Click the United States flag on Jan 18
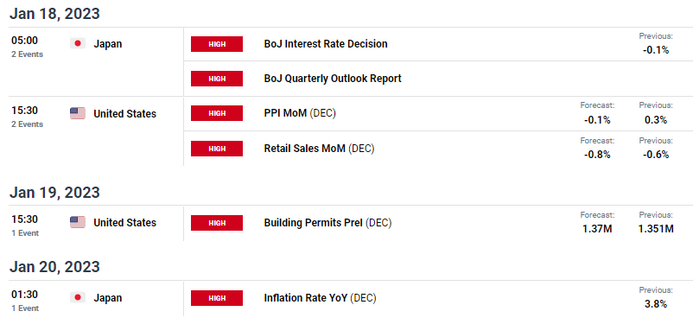The height and width of the screenshot is (324, 693). (x=78, y=113)
